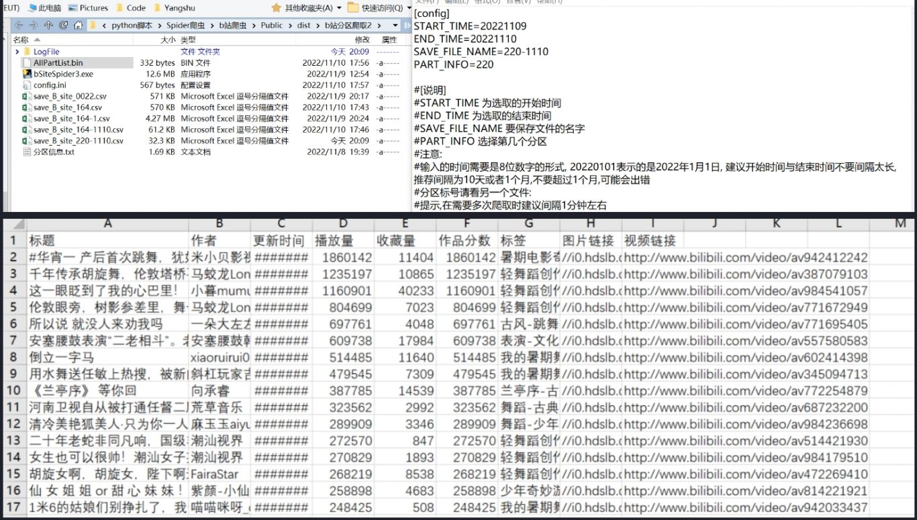The width and height of the screenshot is (917, 520).
Task: Click the 播放量 header cell
Action: (x=343, y=240)
